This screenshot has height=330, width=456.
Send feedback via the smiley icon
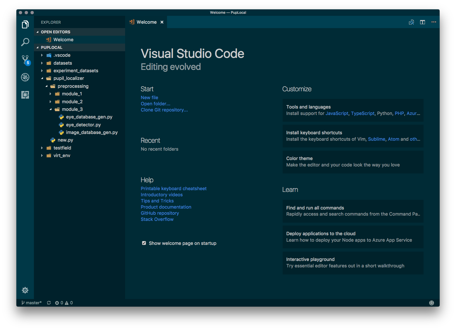(432, 302)
